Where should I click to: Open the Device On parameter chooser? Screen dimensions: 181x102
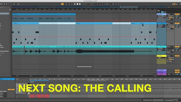click(161, 18)
